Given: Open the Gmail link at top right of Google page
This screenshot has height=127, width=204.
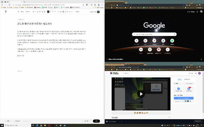Looking at the screenshot, I should pyautogui.click(x=189, y=12).
